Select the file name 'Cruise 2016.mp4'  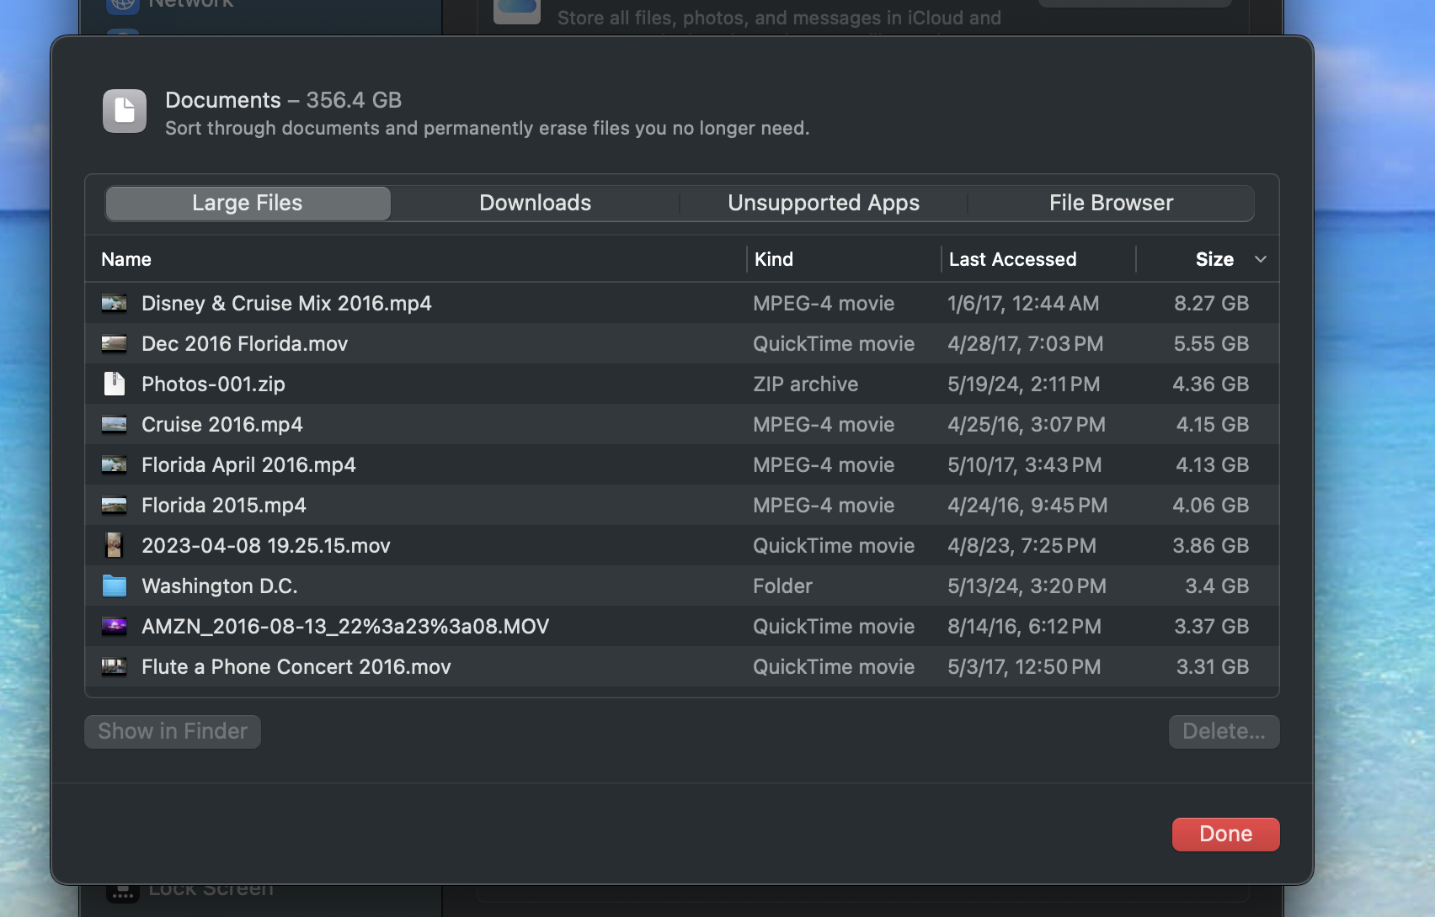[x=222, y=424]
